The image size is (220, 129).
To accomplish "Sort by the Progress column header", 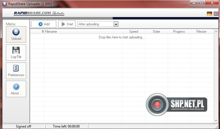I will click(179, 32).
